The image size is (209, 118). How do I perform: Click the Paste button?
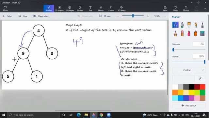[165, 9]
